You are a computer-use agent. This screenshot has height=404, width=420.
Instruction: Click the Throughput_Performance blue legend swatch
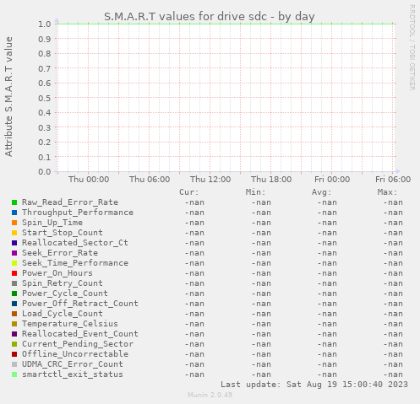[14, 213]
